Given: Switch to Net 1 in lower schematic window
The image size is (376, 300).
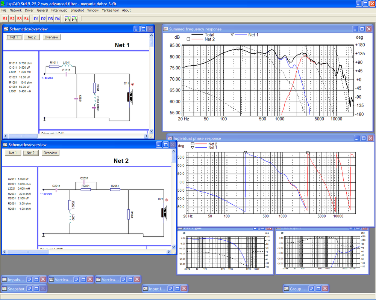Looking at the screenshot, I should pyautogui.click(x=13, y=153).
